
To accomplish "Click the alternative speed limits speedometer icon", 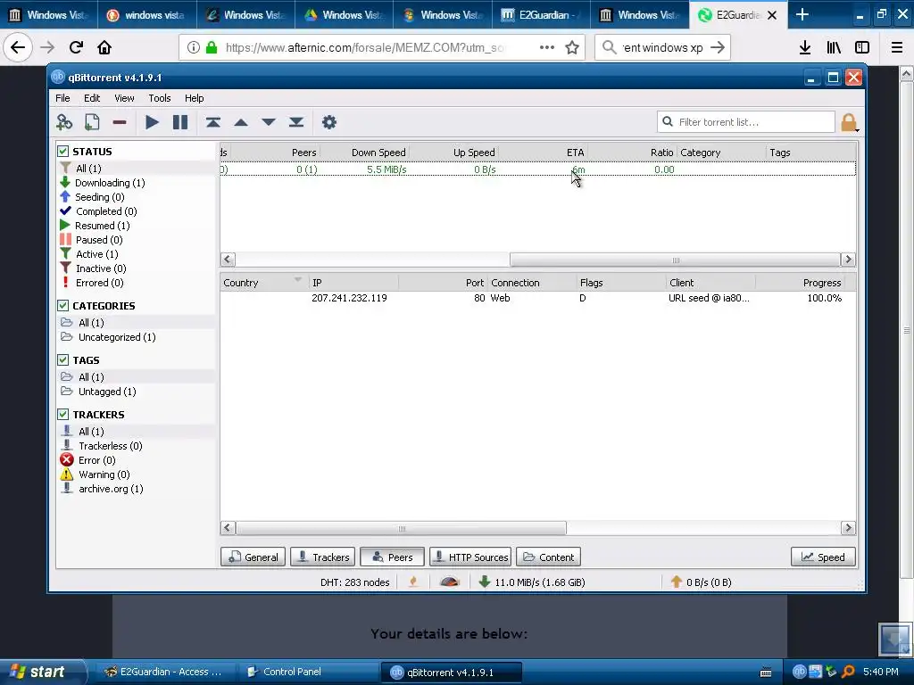I will click(450, 582).
